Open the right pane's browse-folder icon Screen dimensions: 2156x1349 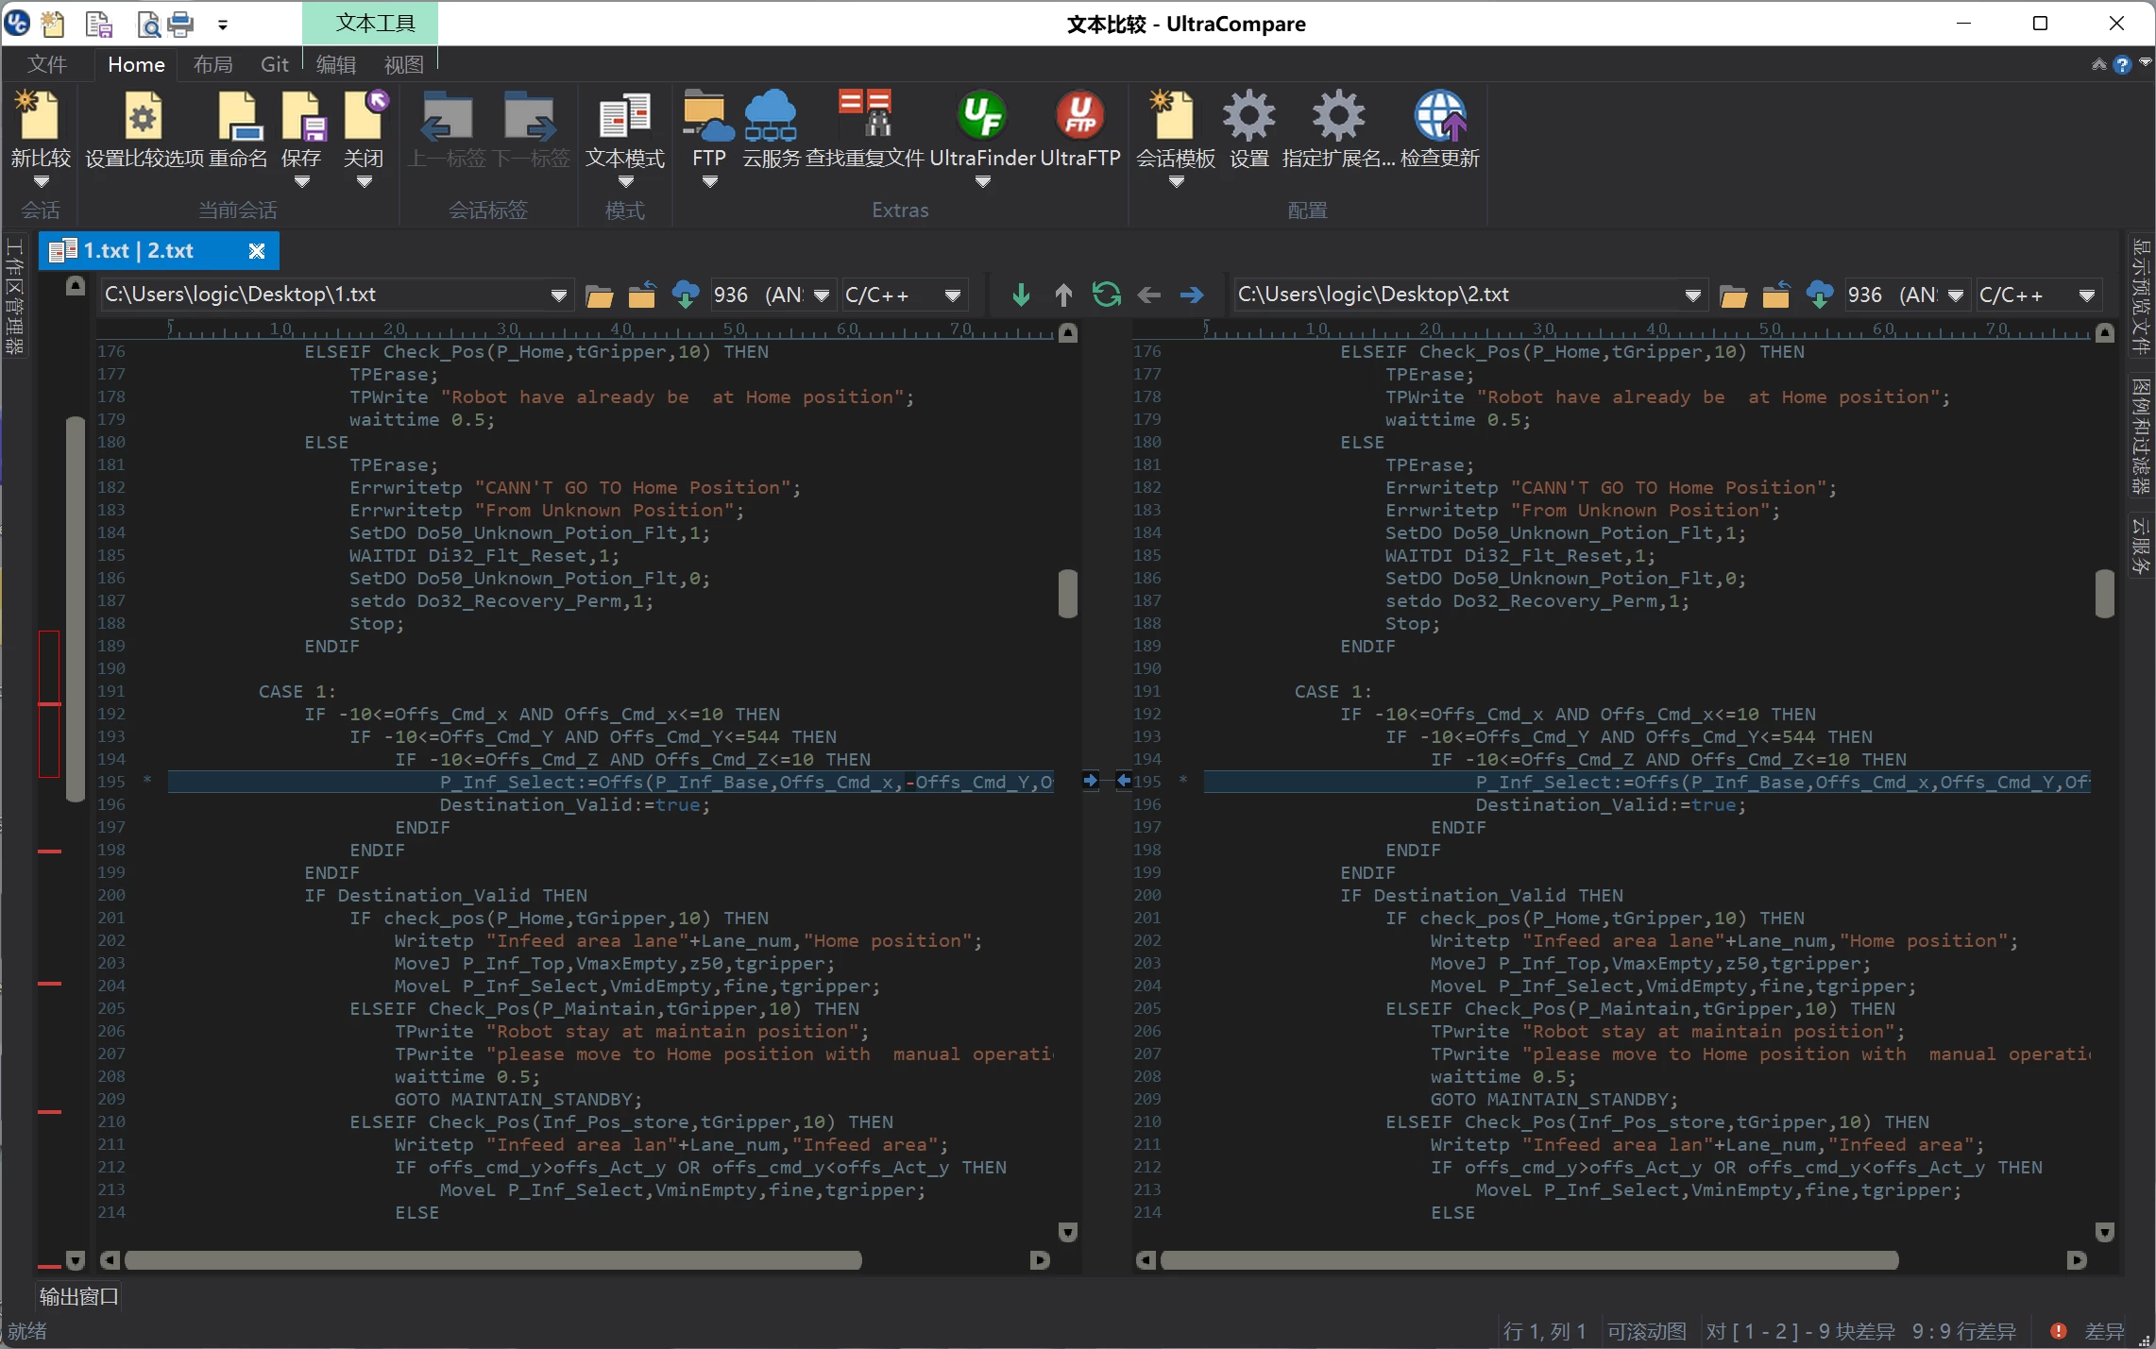coord(1733,296)
